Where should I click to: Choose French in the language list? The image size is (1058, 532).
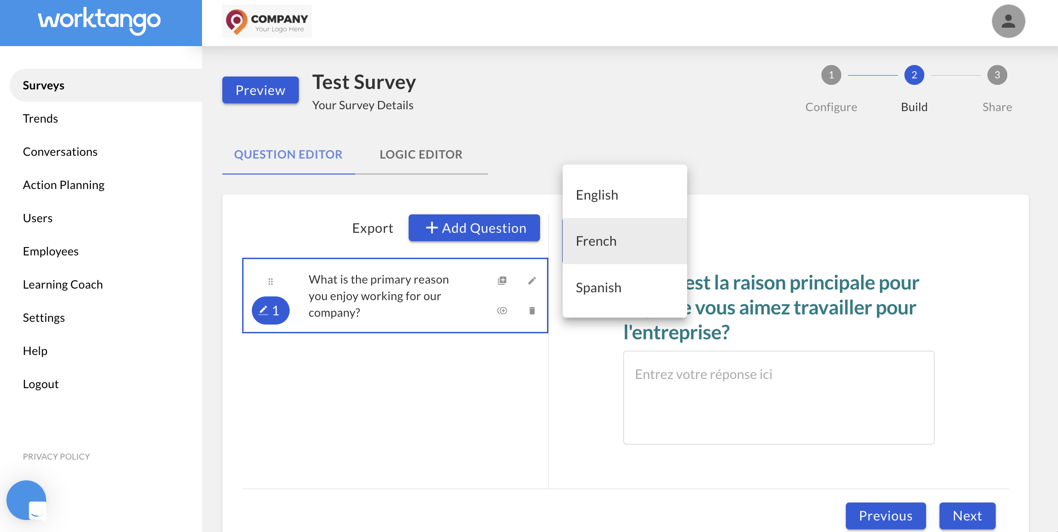pos(596,241)
